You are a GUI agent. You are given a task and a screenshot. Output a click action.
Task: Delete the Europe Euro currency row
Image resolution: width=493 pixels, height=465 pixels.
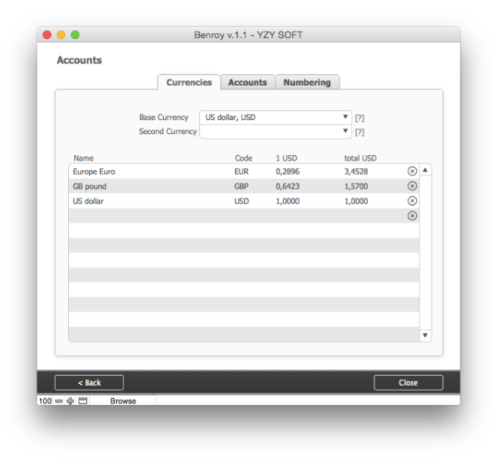point(412,171)
